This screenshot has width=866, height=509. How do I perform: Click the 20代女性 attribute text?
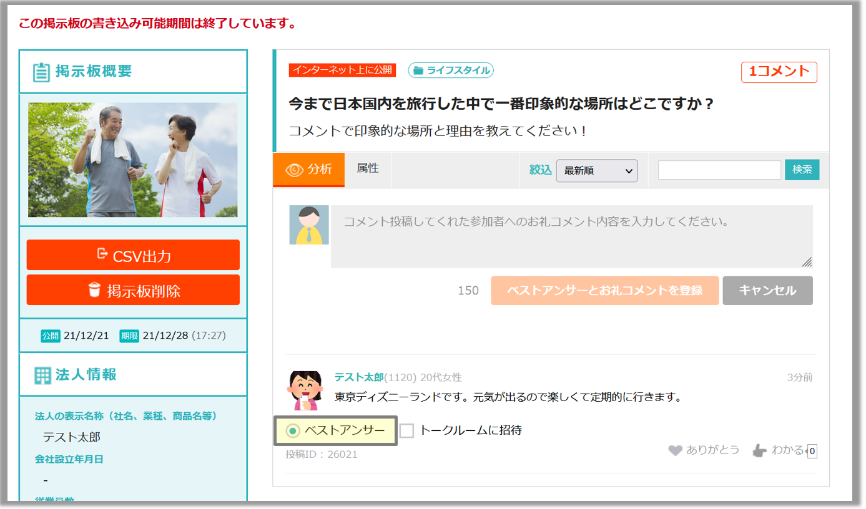point(441,377)
